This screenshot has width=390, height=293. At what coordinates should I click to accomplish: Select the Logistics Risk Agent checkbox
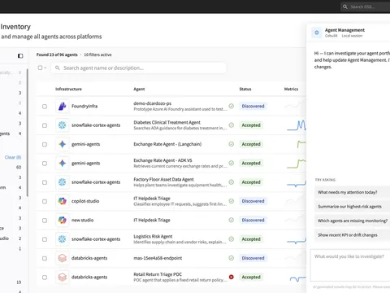[x=45, y=239]
